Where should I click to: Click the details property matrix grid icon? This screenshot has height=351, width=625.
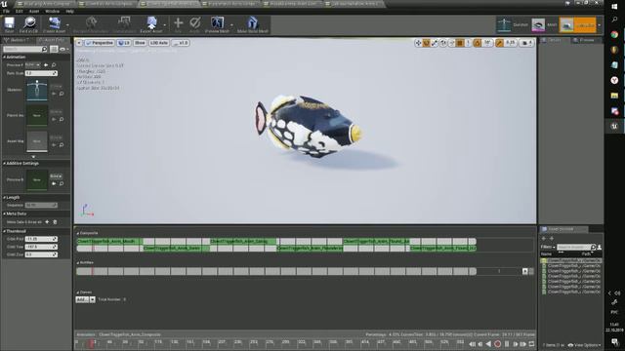pyautogui.click(x=54, y=49)
